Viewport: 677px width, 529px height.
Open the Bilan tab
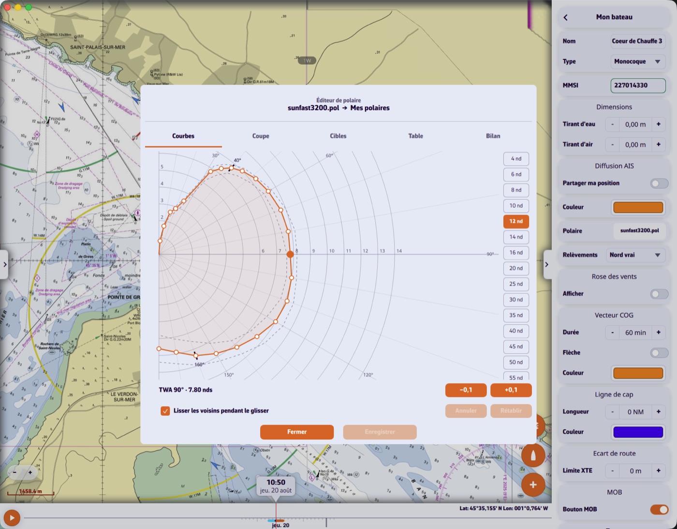pos(493,136)
